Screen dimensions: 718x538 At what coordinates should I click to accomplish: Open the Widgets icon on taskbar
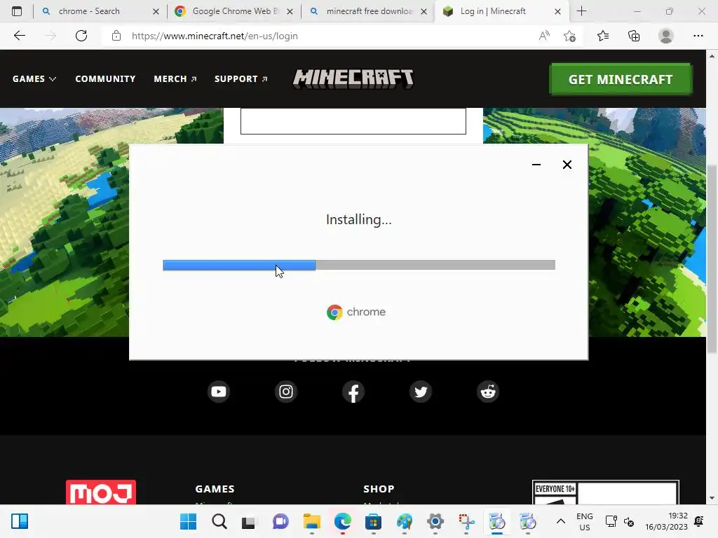tap(20, 521)
